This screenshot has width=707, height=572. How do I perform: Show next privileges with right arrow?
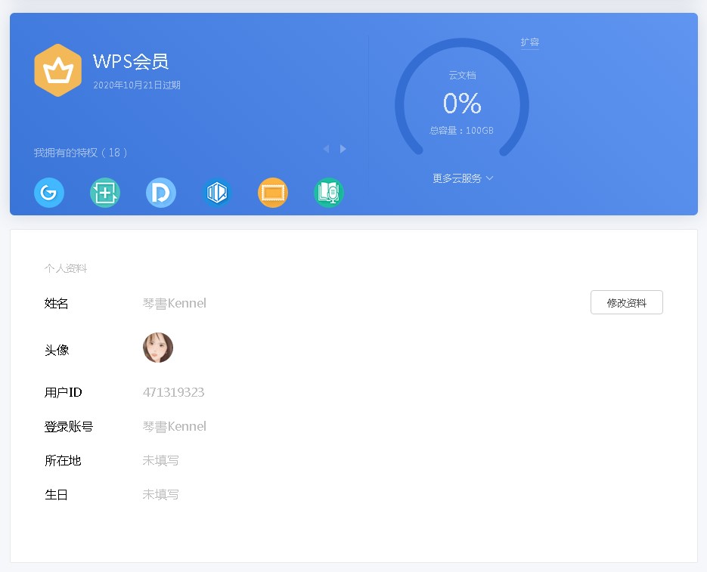pos(343,149)
